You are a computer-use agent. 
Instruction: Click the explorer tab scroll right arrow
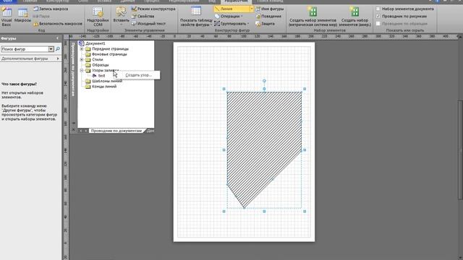pos(86,131)
